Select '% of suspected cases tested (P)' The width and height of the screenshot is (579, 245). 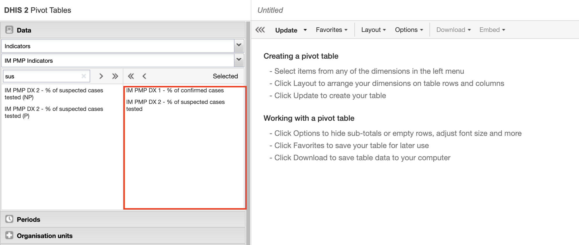coord(54,112)
